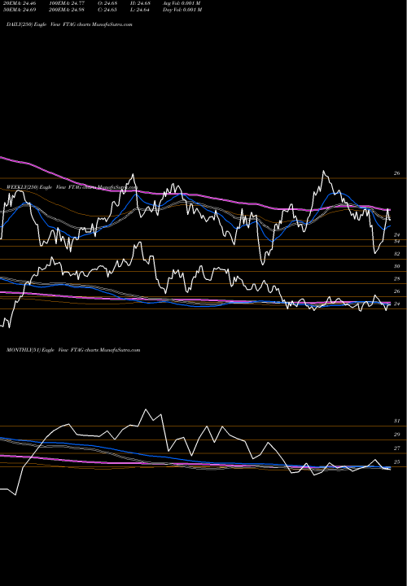Click the DAILY Eagle View chart title
407x586 pixels.
pyautogui.click(x=69, y=24)
